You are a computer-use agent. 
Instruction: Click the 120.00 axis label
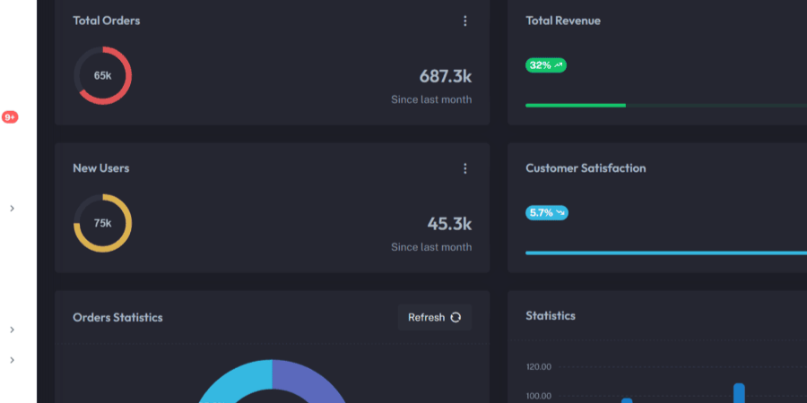539,367
